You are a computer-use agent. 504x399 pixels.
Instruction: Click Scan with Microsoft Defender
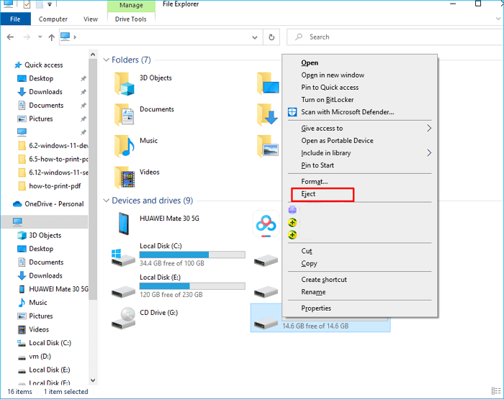348,112
